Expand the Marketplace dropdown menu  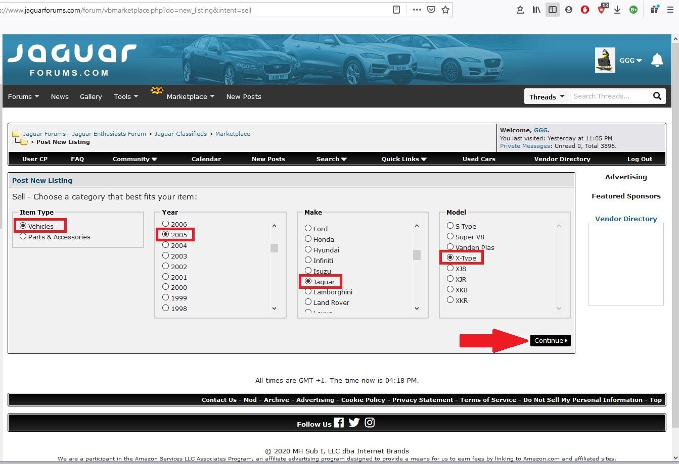(x=191, y=96)
